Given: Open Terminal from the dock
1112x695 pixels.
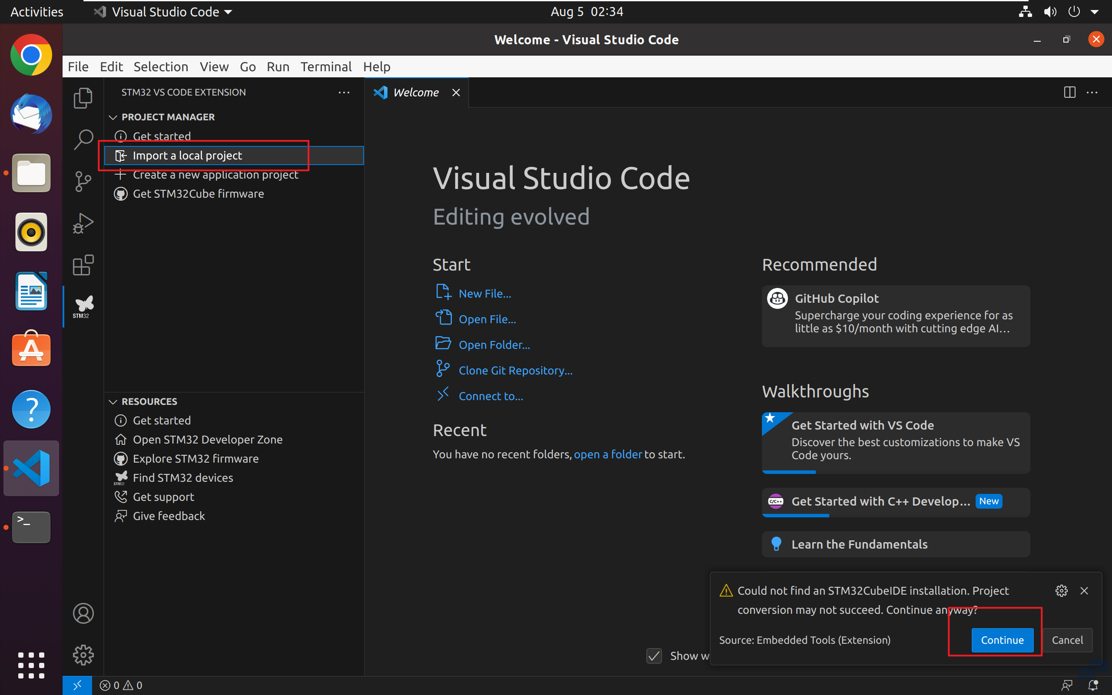Looking at the screenshot, I should [x=31, y=527].
